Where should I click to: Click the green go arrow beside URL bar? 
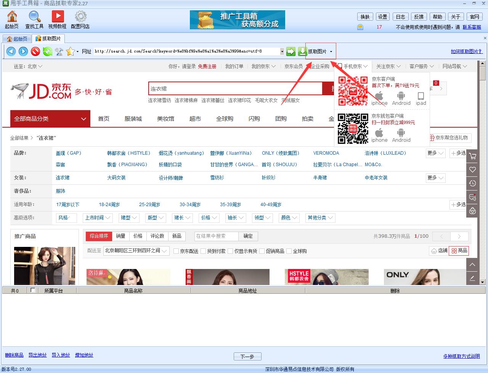(291, 51)
